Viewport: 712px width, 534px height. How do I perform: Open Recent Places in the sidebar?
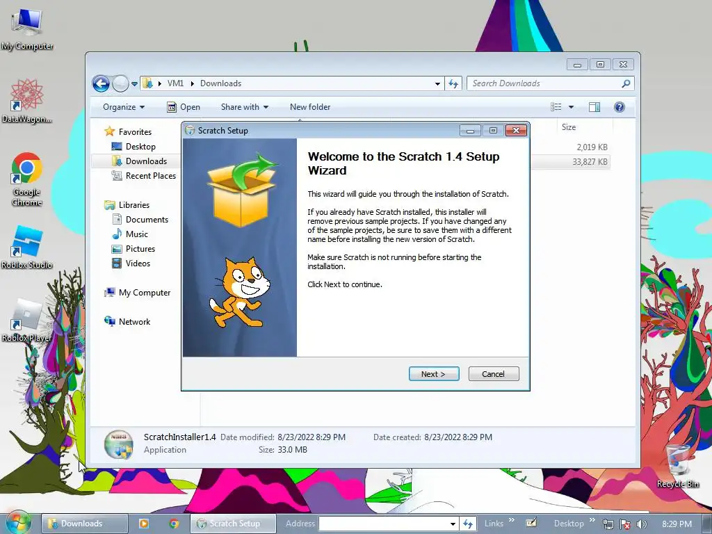point(150,176)
